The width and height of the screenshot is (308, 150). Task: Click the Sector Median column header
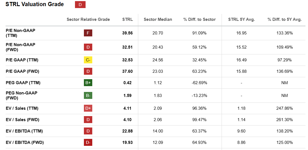[158, 19]
